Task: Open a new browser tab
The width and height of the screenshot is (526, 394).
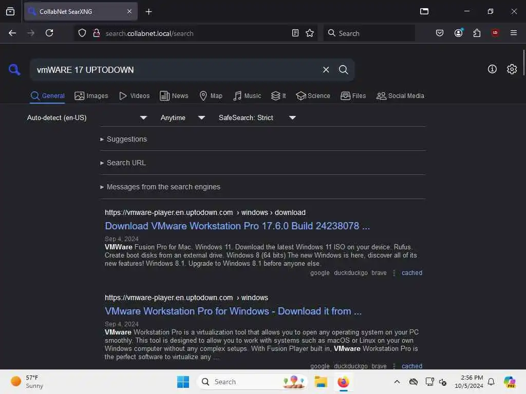Action: pyautogui.click(x=148, y=11)
